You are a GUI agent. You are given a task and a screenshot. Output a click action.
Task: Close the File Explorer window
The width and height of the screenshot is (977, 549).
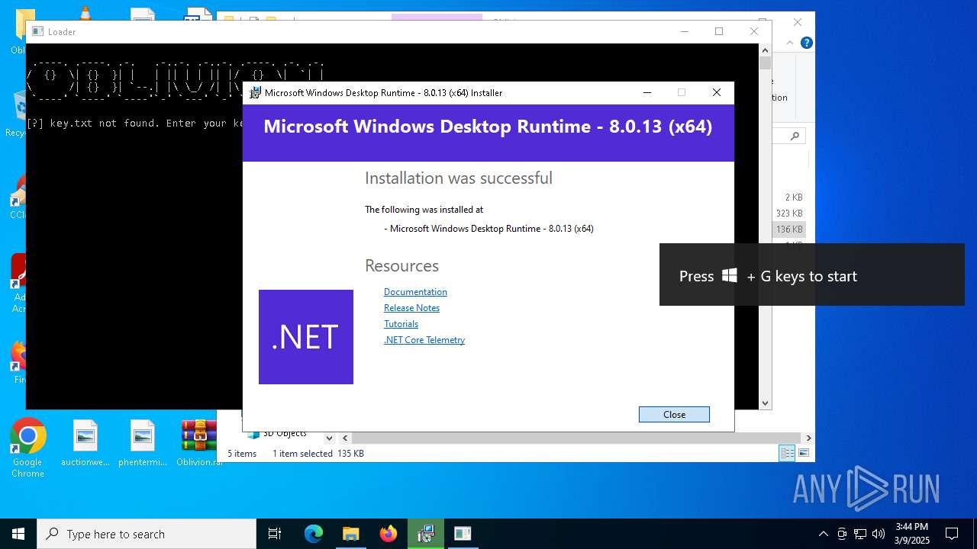pyautogui.click(x=798, y=22)
